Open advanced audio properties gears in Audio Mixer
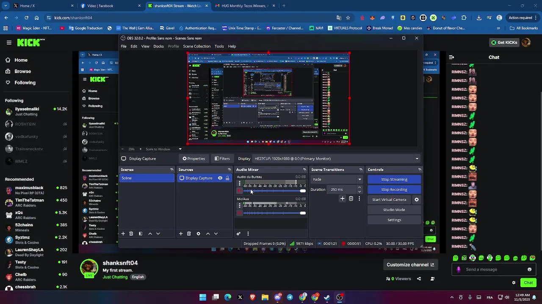The image size is (542, 304). [x=238, y=233]
